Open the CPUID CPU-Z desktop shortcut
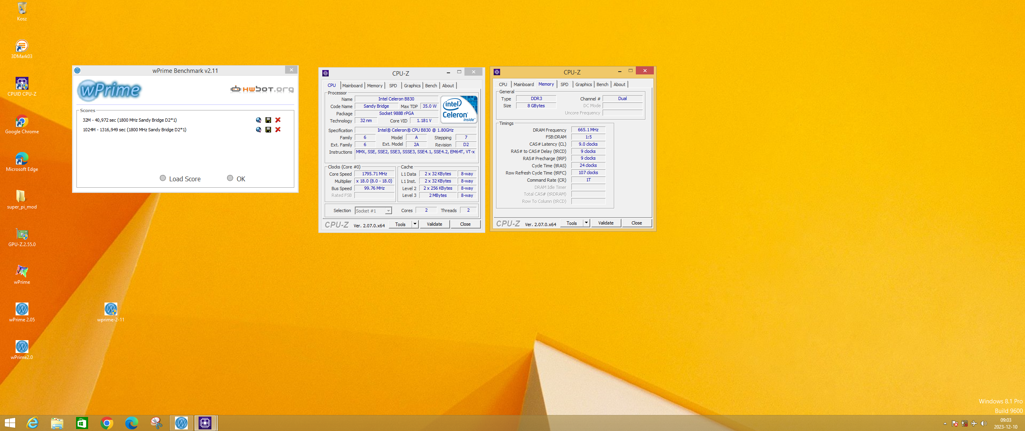Viewport: 1025px width, 431px height. (x=22, y=87)
